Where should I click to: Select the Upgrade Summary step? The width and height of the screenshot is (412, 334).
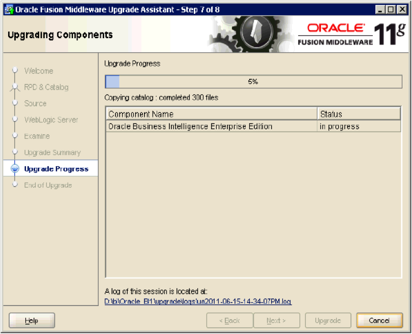click(x=52, y=153)
